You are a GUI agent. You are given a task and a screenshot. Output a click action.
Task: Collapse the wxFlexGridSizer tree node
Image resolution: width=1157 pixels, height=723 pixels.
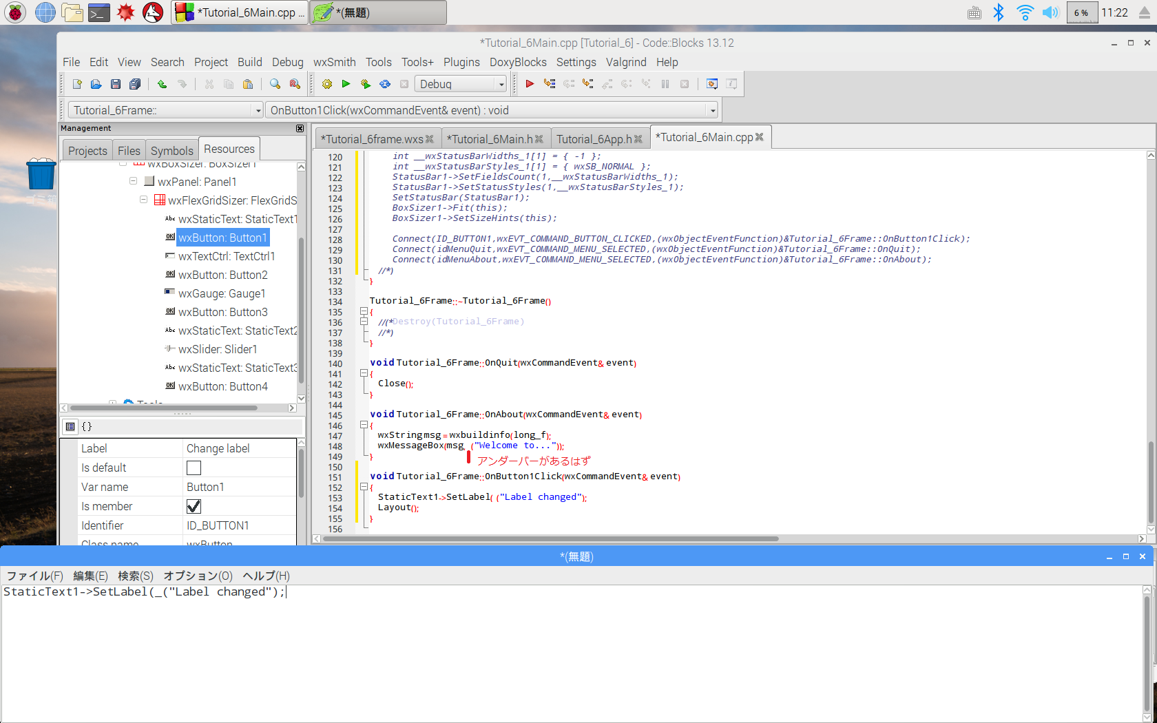pyautogui.click(x=143, y=200)
